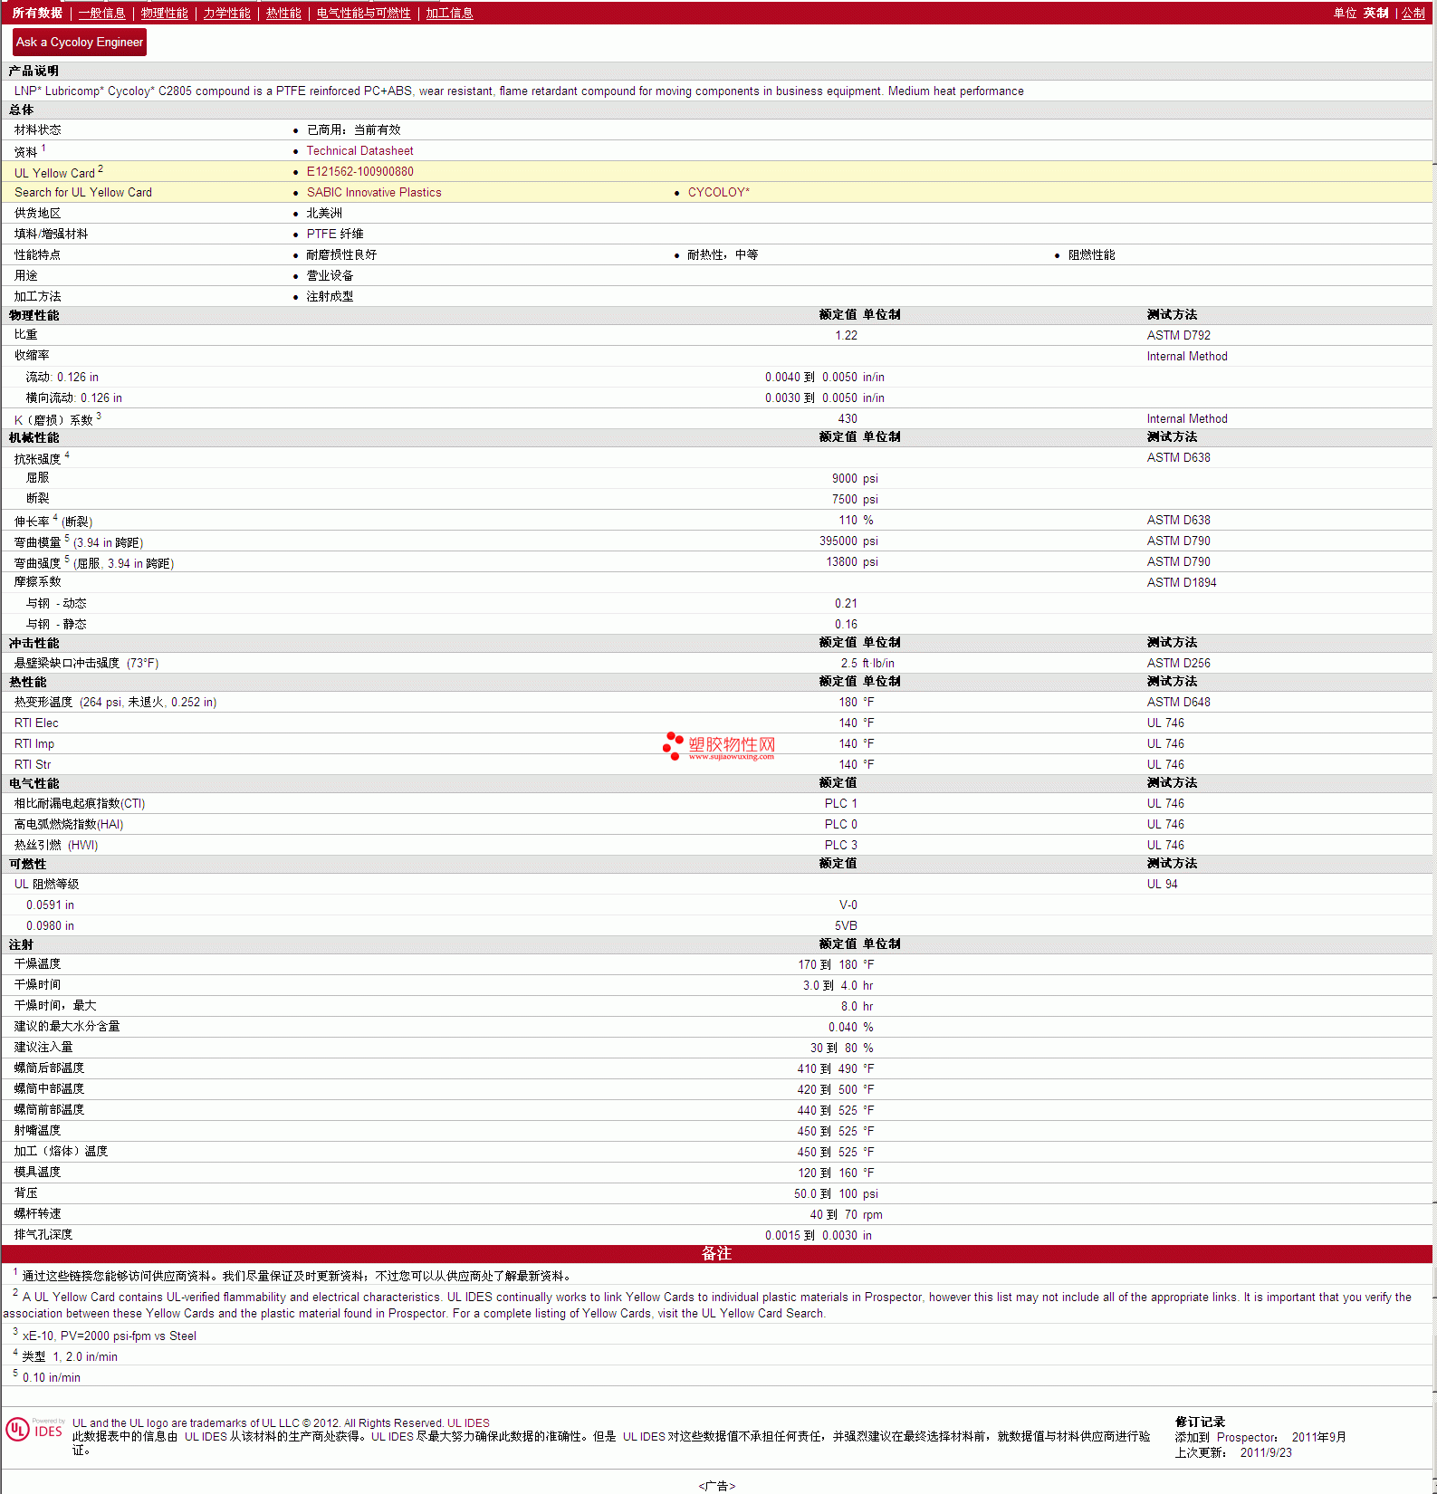Image resolution: width=1437 pixels, height=1494 pixels.
Task: Select flame rating V-0
Action: 848,905
